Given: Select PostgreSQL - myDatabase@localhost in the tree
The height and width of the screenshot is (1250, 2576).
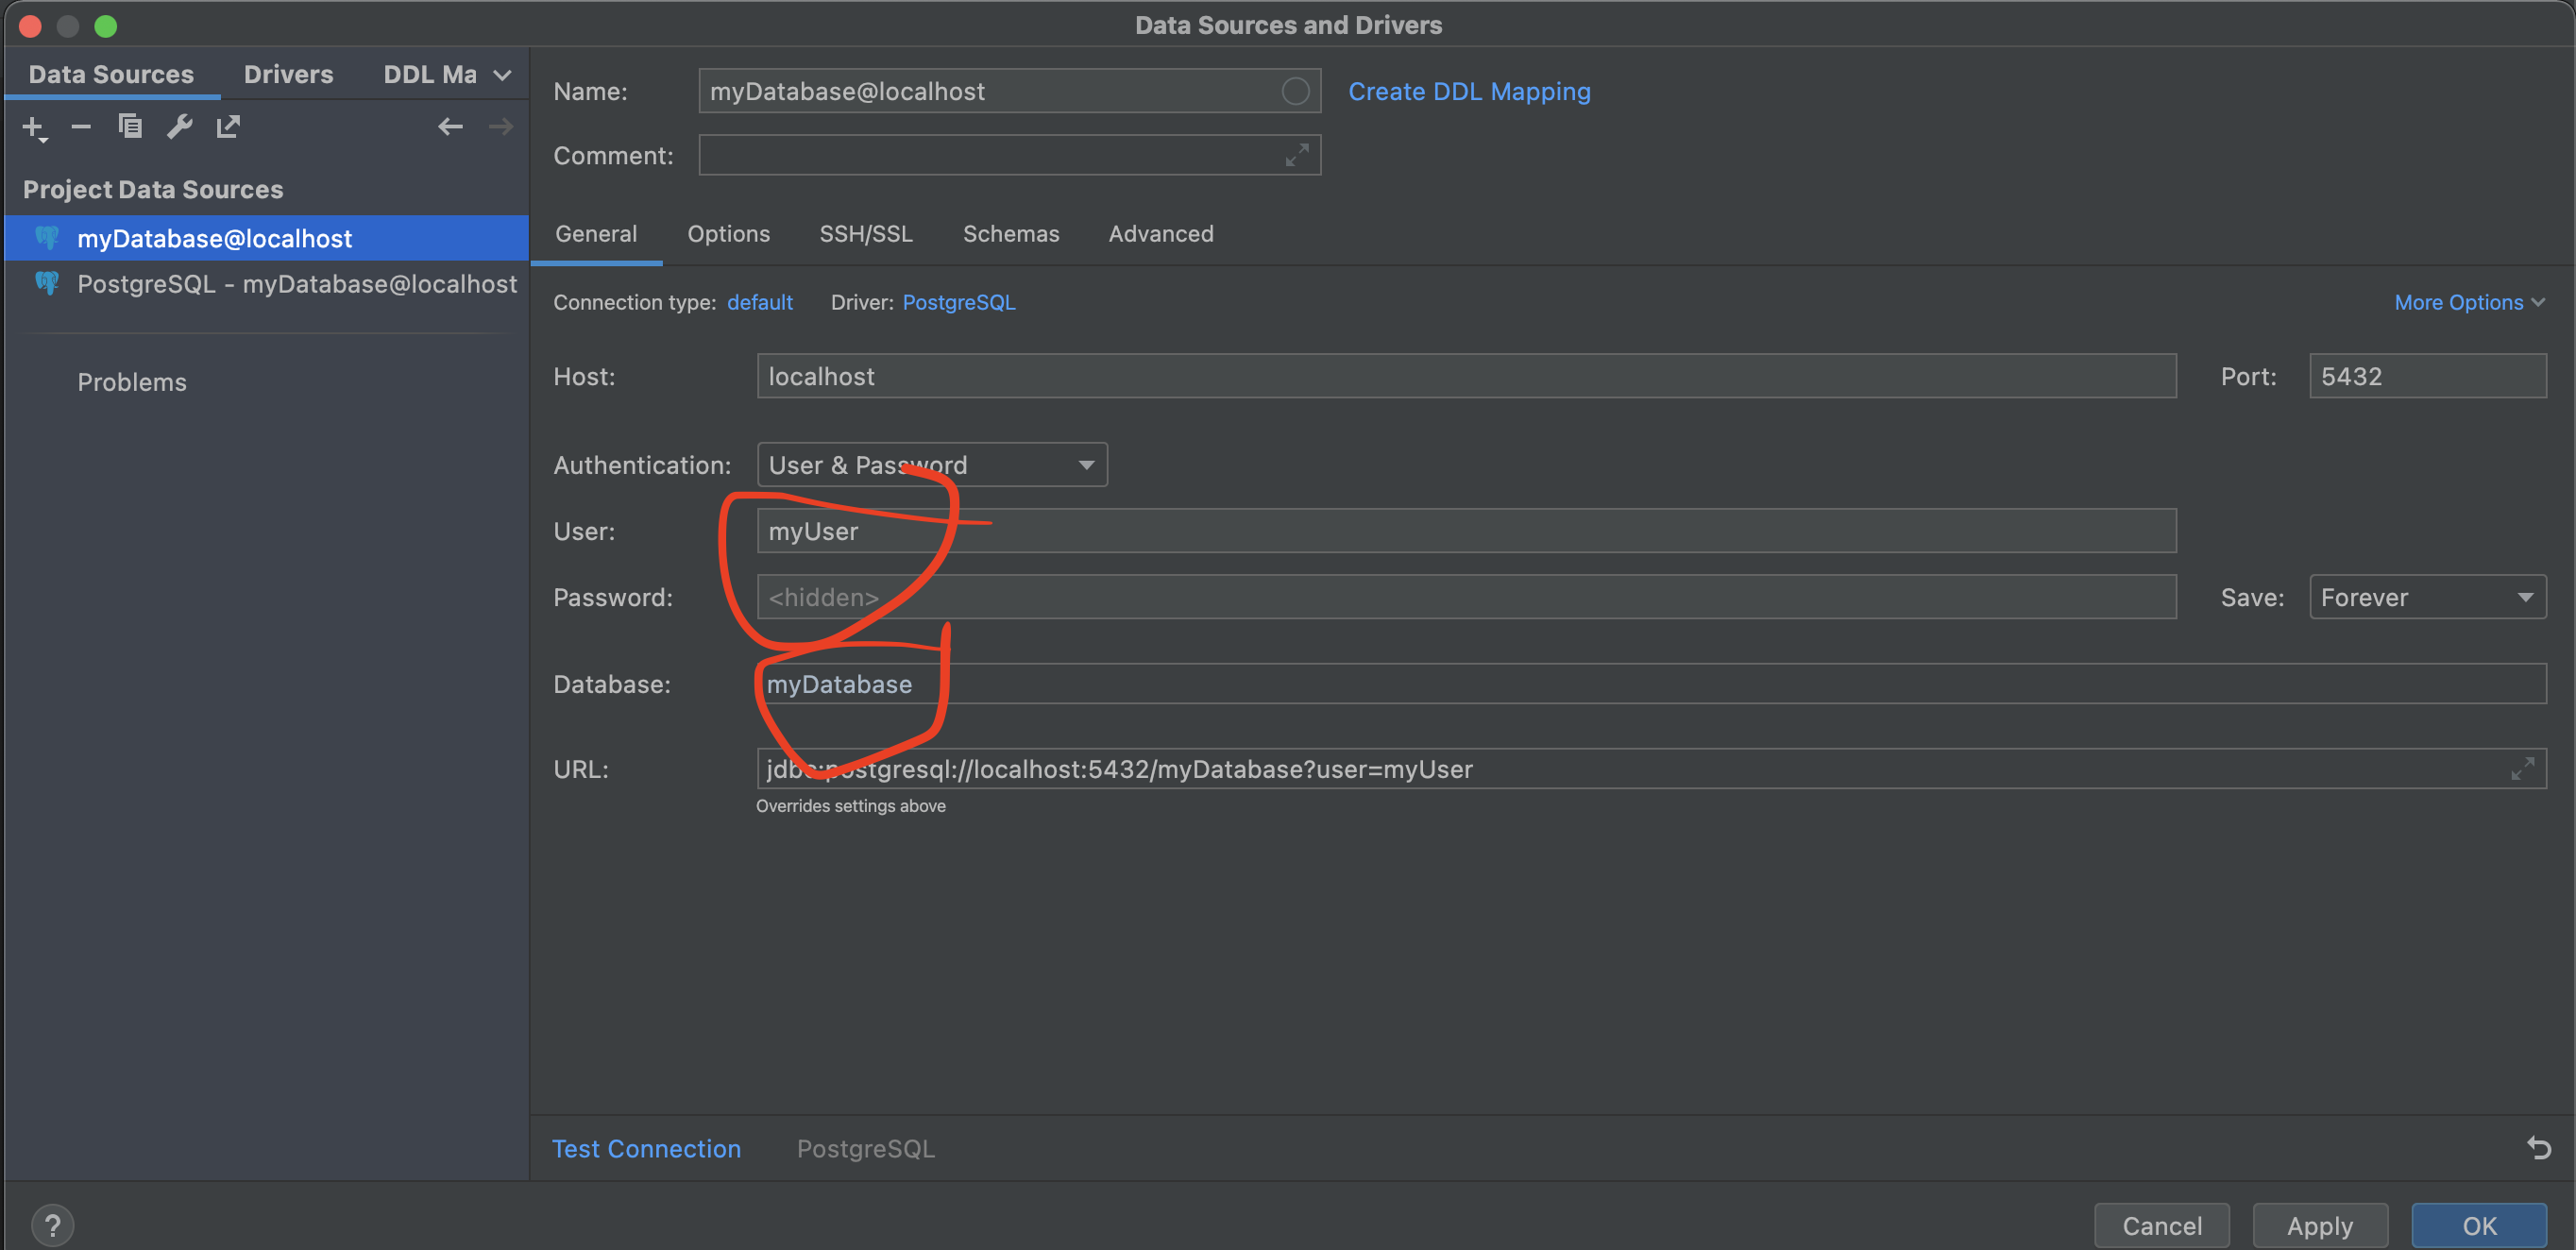Looking at the screenshot, I should pyautogui.click(x=297, y=284).
